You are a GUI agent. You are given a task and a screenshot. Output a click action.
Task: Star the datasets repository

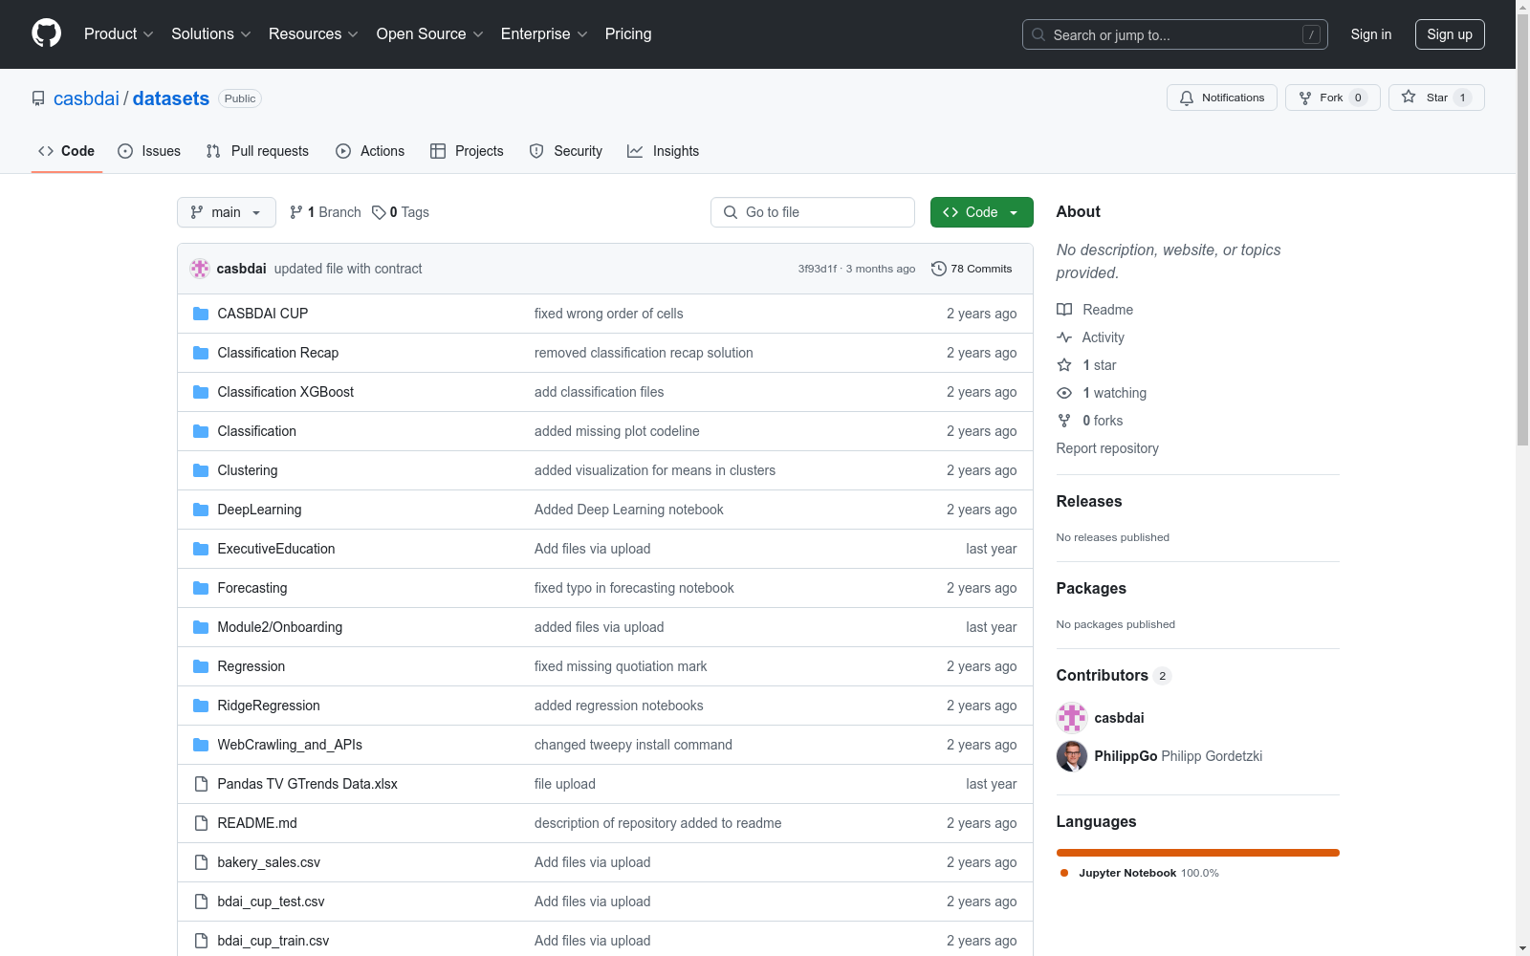pos(1435,98)
